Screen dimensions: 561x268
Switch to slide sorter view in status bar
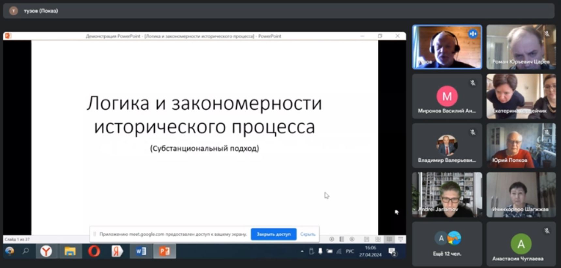click(378, 239)
